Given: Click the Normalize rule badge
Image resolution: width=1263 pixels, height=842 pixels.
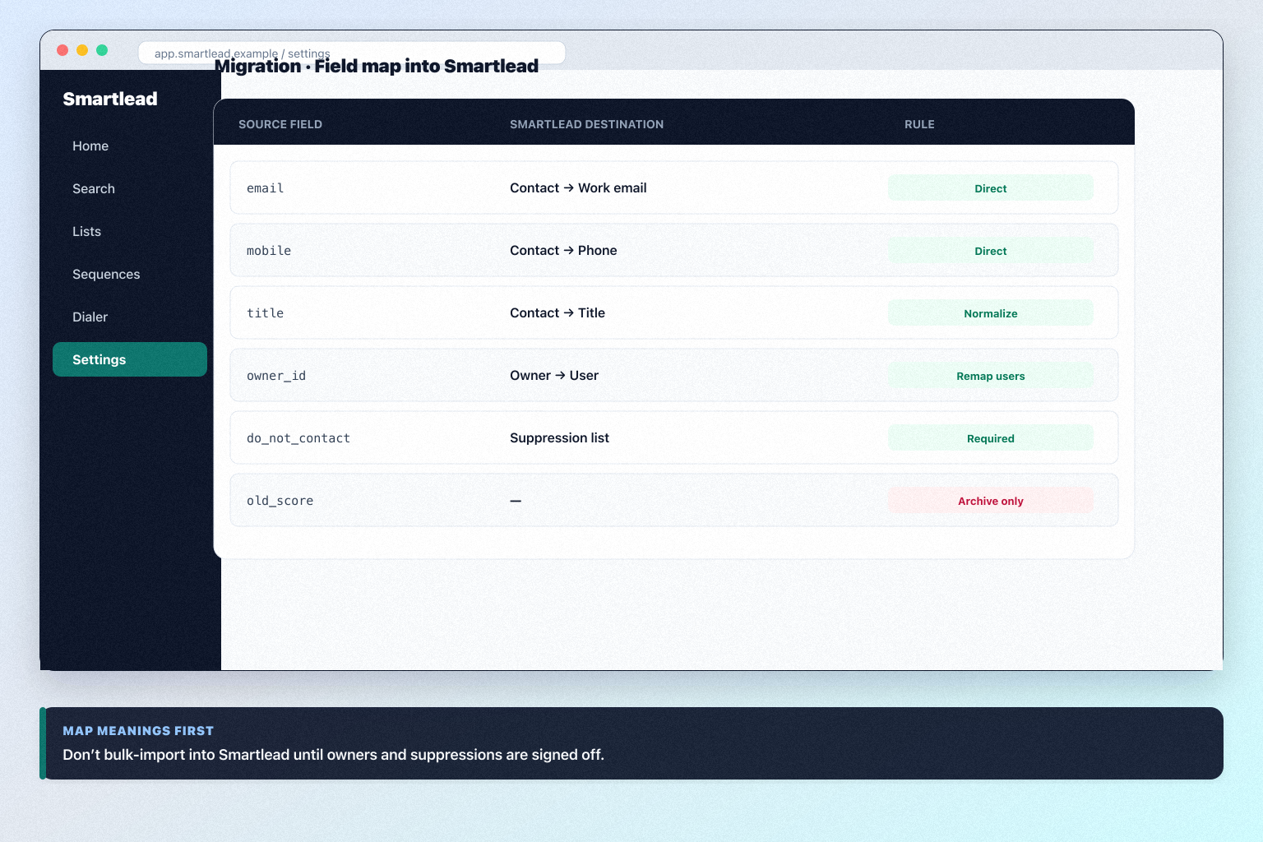Looking at the screenshot, I should click(990, 313).
